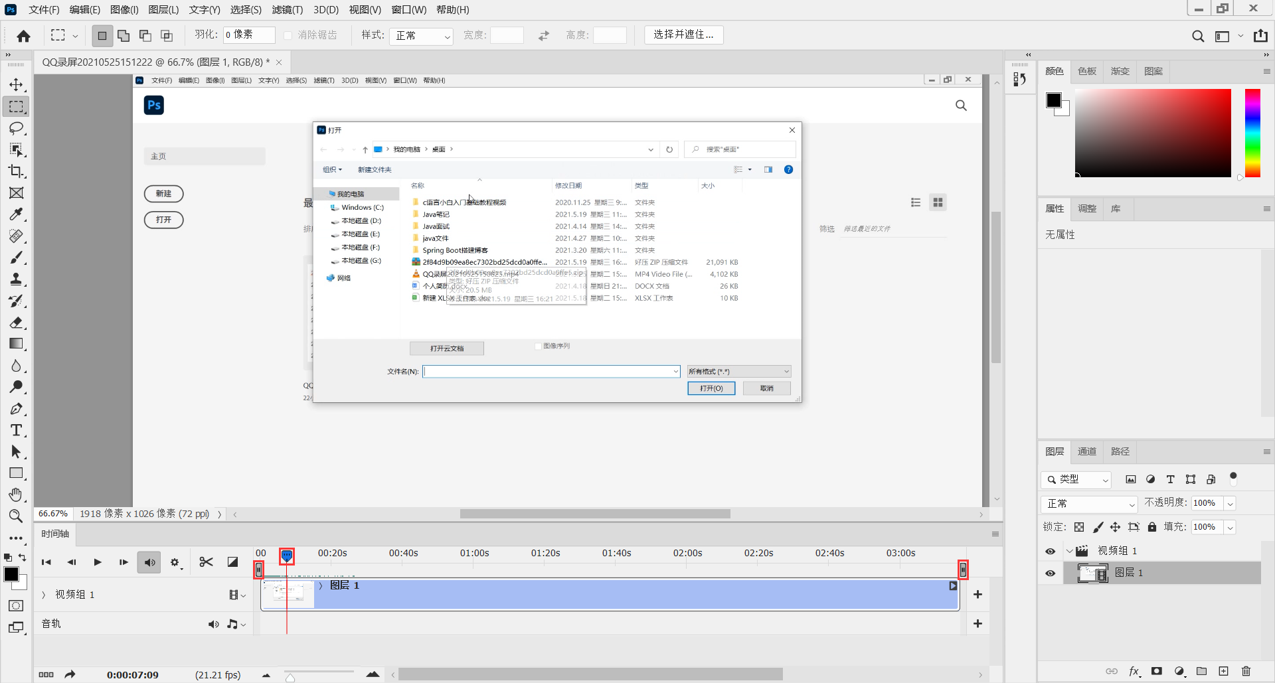Select the Clone Stamp tool
Image resolution: width=1275 pixels, height=683 pixels.
[x=16, y=279]
